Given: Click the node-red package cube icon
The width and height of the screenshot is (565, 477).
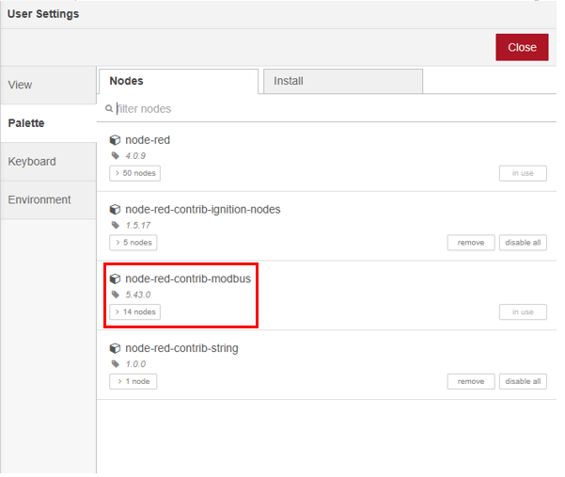Looking at the screenshot, I should coord(115,140).
